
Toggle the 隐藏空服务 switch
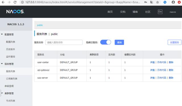(106, 42)
